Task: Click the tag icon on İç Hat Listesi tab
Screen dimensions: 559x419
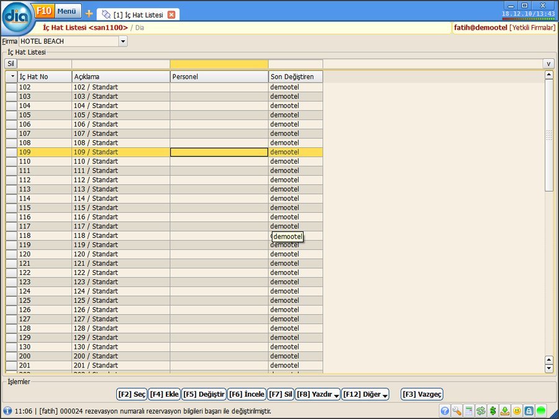Action: [106, 14]
